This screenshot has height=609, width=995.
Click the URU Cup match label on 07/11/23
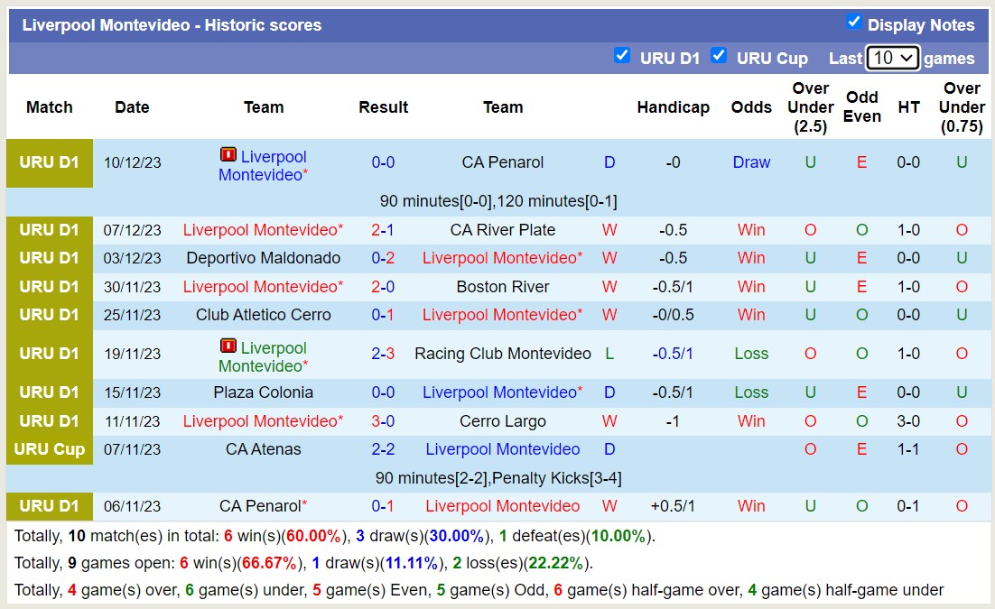[50, 449]
